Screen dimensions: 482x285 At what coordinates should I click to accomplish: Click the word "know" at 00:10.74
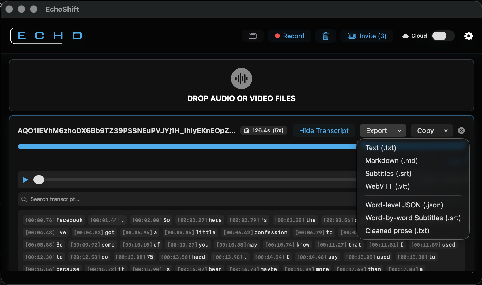click(287, 245)
